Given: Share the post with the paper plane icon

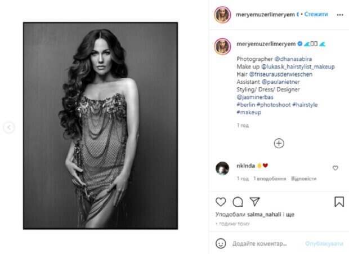Looking at the screenshot, I should [254, 202].
